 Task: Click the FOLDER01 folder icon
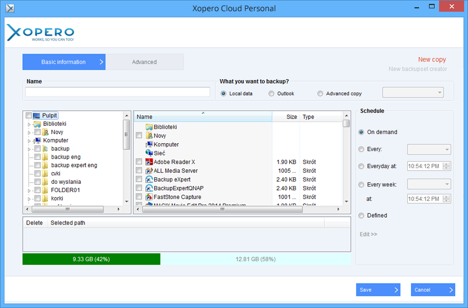[45, 190]
